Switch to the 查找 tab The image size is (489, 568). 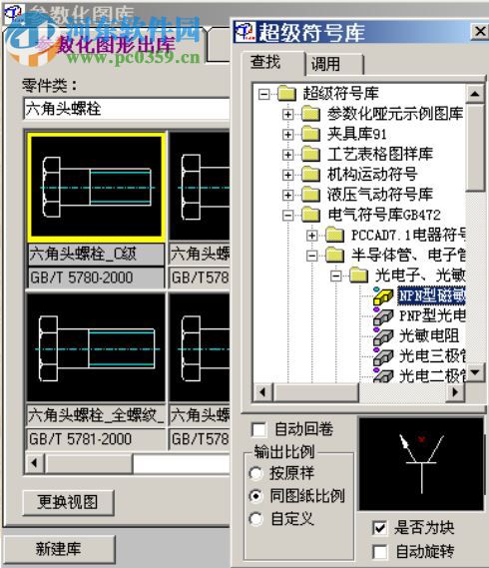[273, 63]
